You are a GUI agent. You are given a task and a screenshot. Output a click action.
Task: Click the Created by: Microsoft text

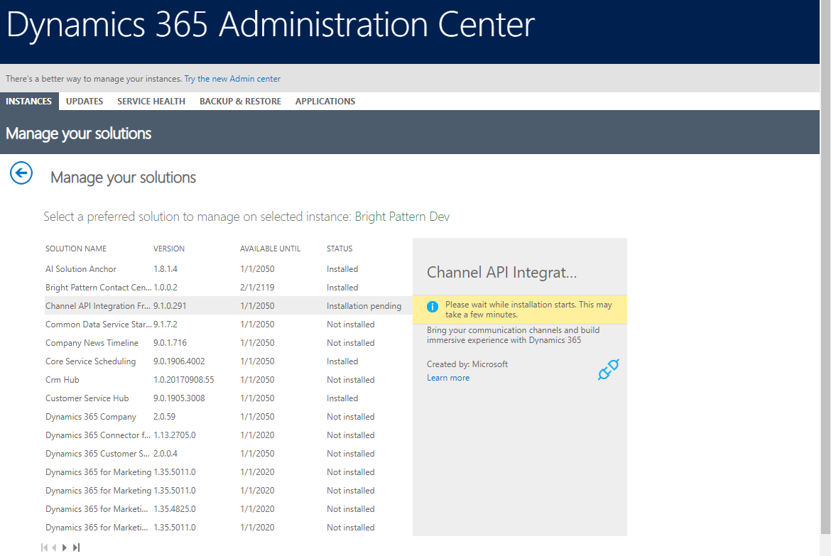(467, 364)
